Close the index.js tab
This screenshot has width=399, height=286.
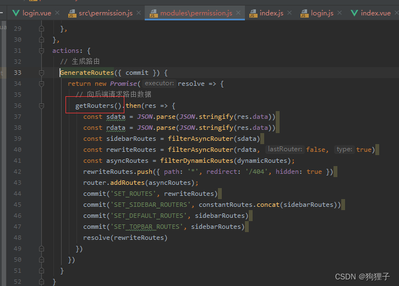tap(289, 13)
